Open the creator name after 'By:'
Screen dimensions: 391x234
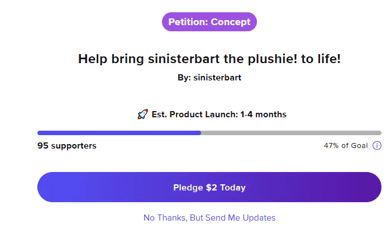tap(217, 78)
